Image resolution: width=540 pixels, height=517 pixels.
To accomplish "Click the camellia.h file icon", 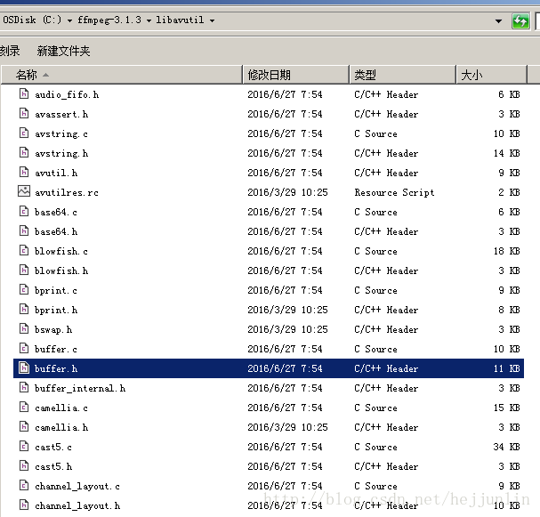I will (24, 427).
